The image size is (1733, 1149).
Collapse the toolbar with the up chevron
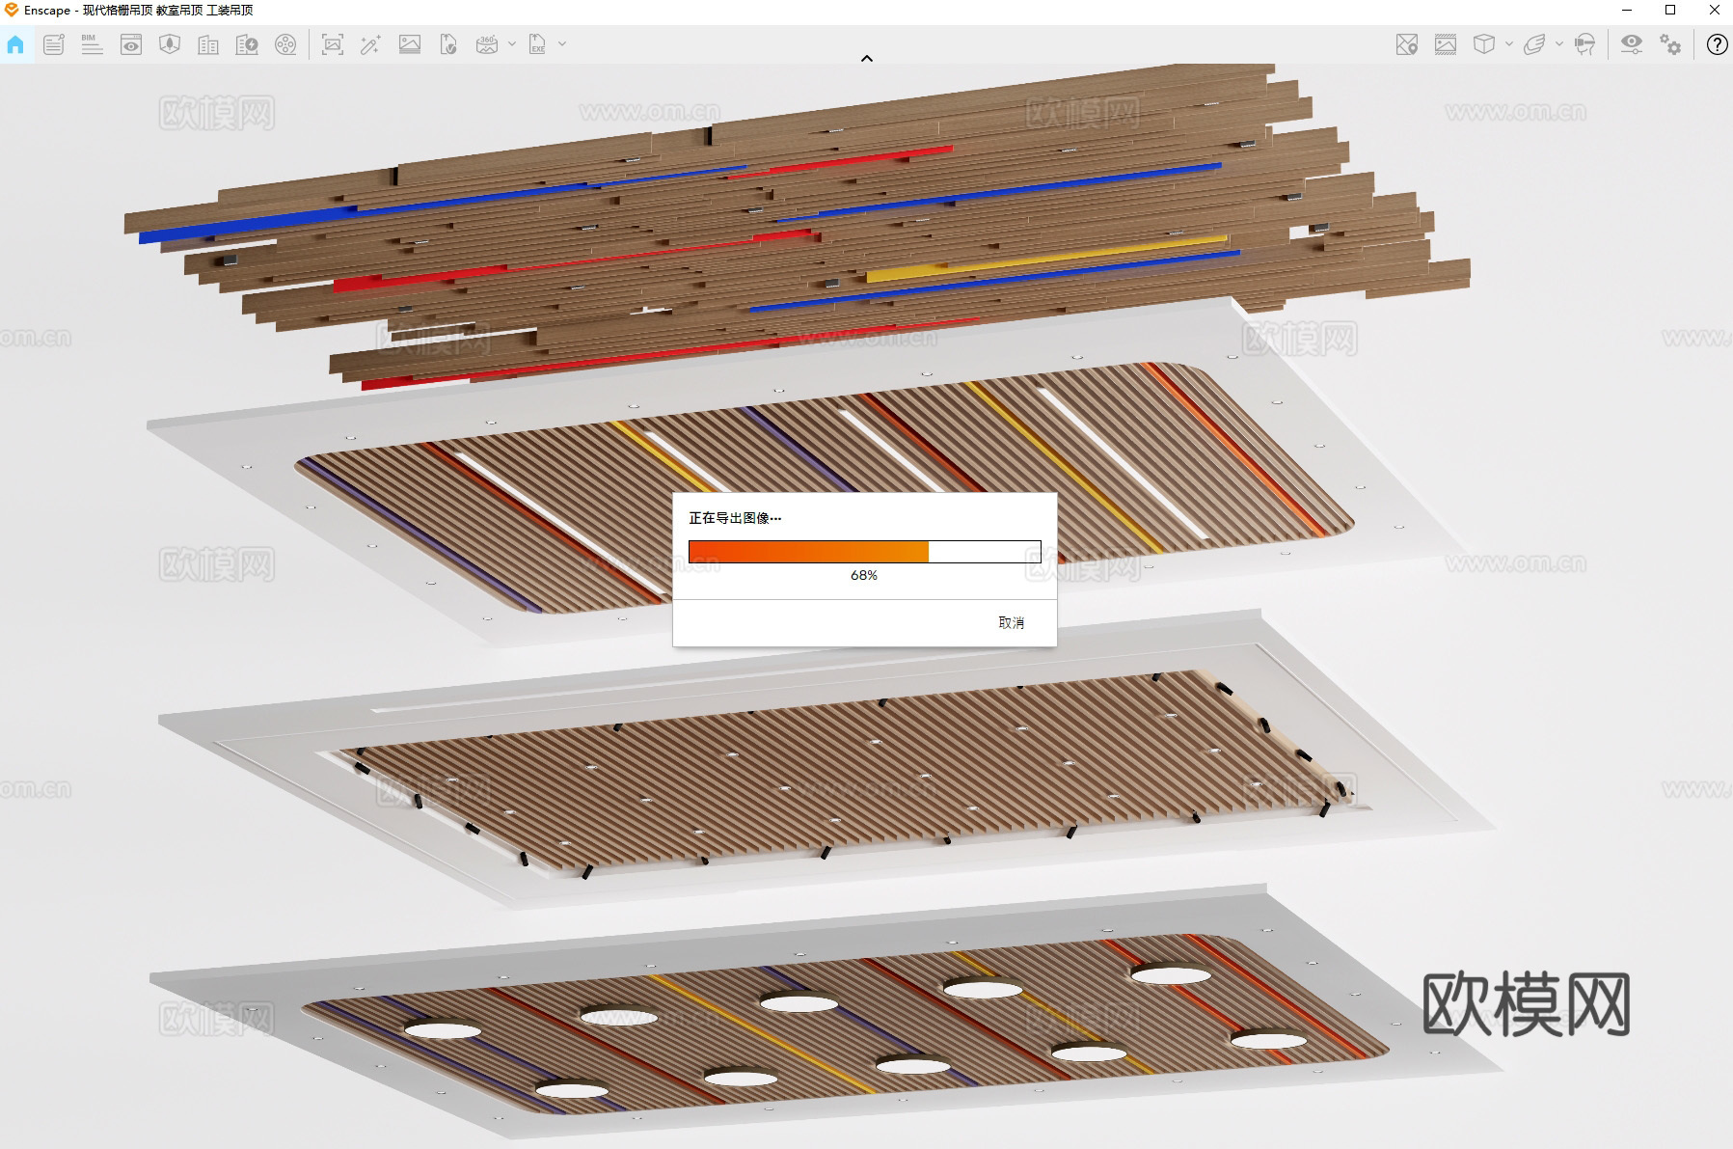(x=867, y=59)
